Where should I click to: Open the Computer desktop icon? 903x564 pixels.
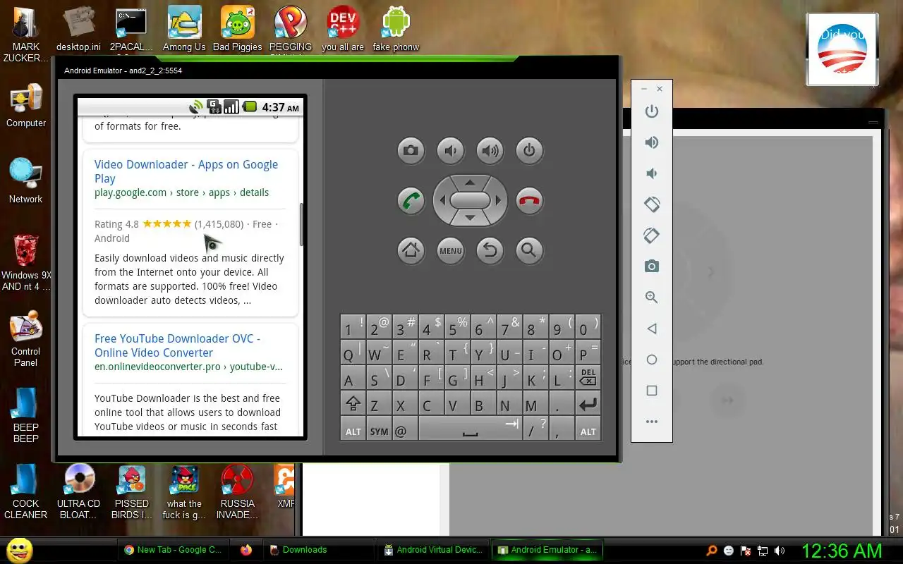[x=26, y=106]
